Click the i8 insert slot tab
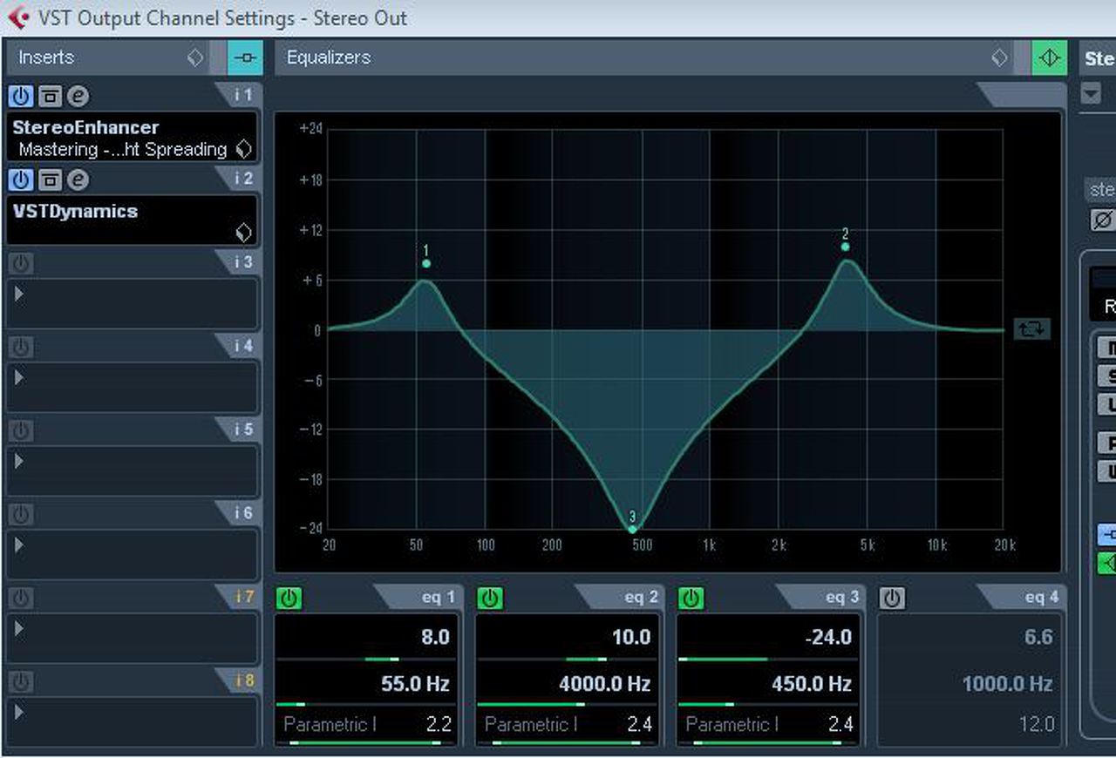The image size is (1116, 758). coord(238,680)
